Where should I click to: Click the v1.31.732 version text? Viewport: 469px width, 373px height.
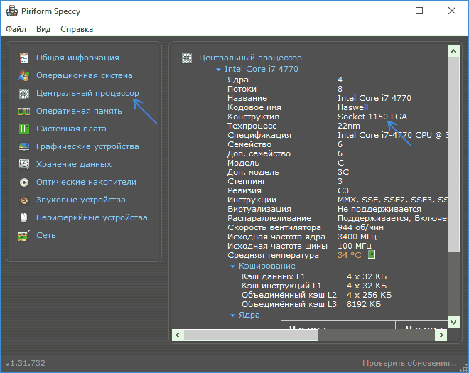(25, 363)
